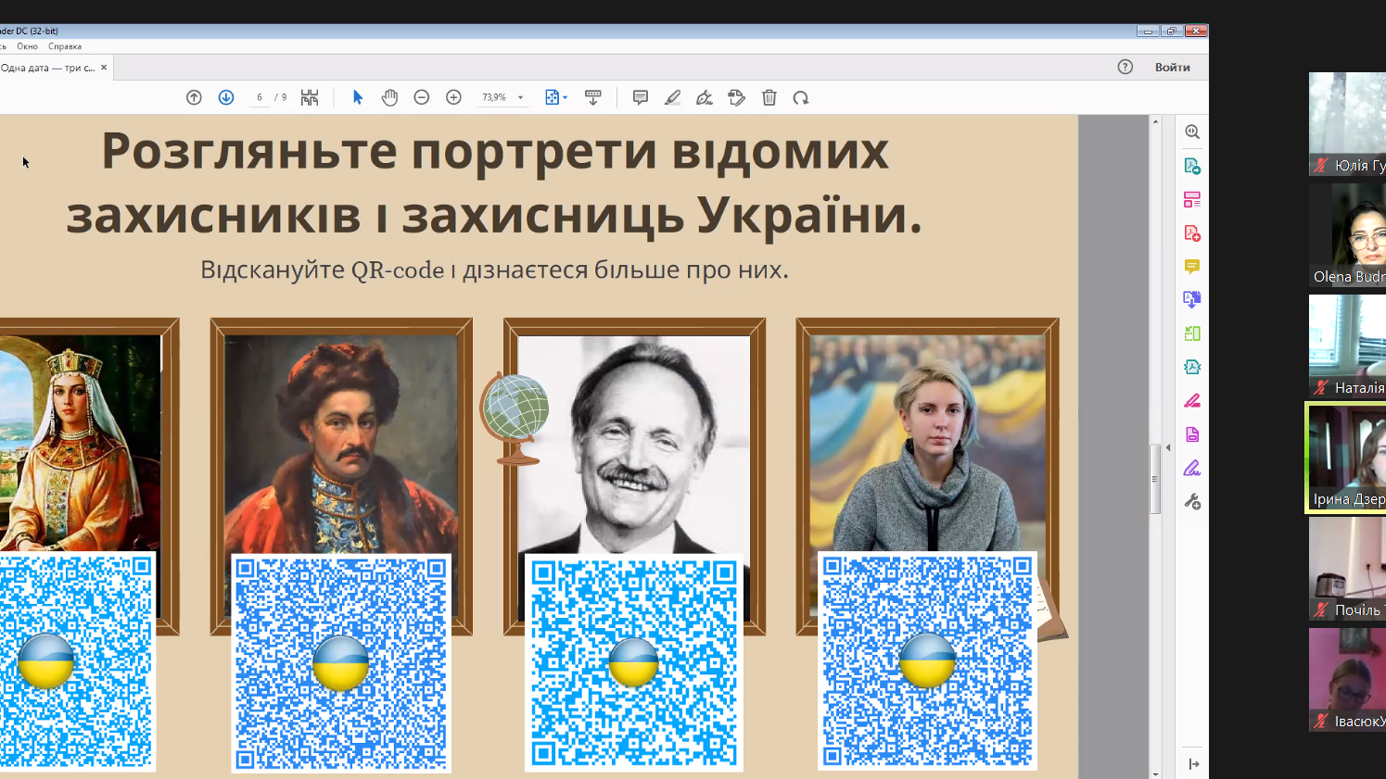The height and width of the screenshot is (779, 1386).
Task: Activate the Hand pan tool
Action: pos(389,97)
